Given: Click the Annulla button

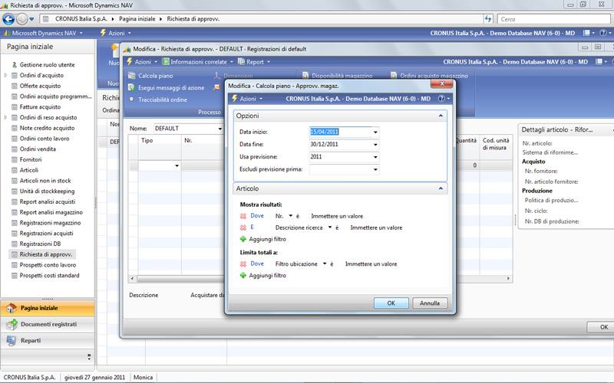Looking at the screenshot, I should (x=430, y=303).
